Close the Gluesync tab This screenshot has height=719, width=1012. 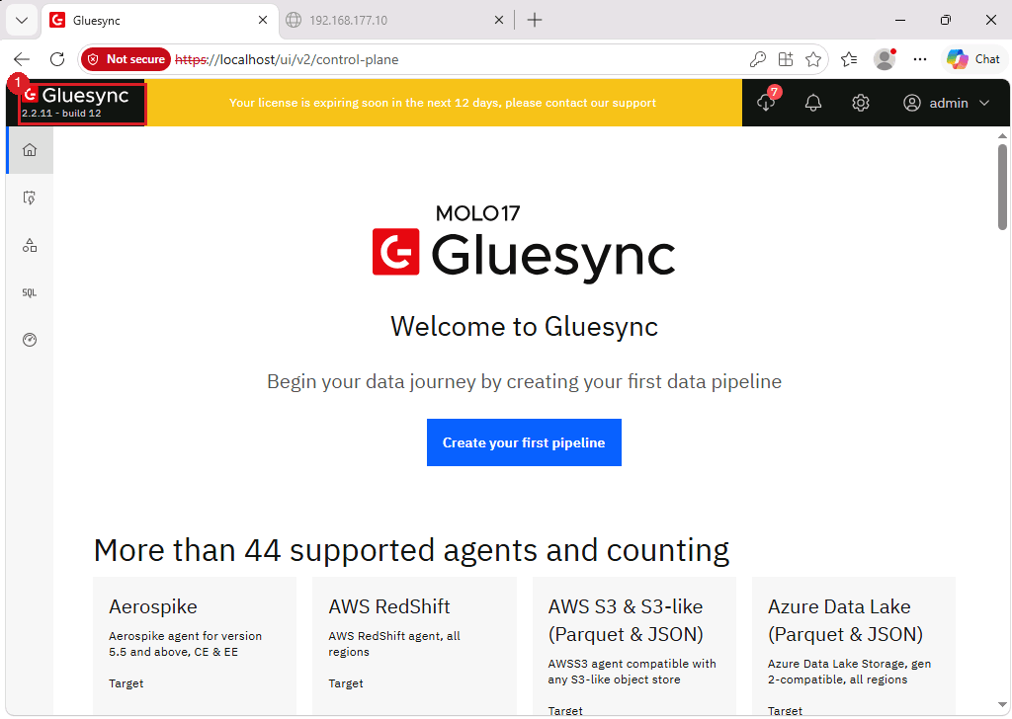[263, 20]
